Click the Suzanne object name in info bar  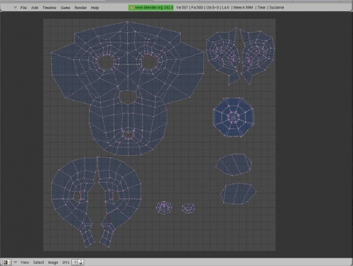[x=277, y=8]
